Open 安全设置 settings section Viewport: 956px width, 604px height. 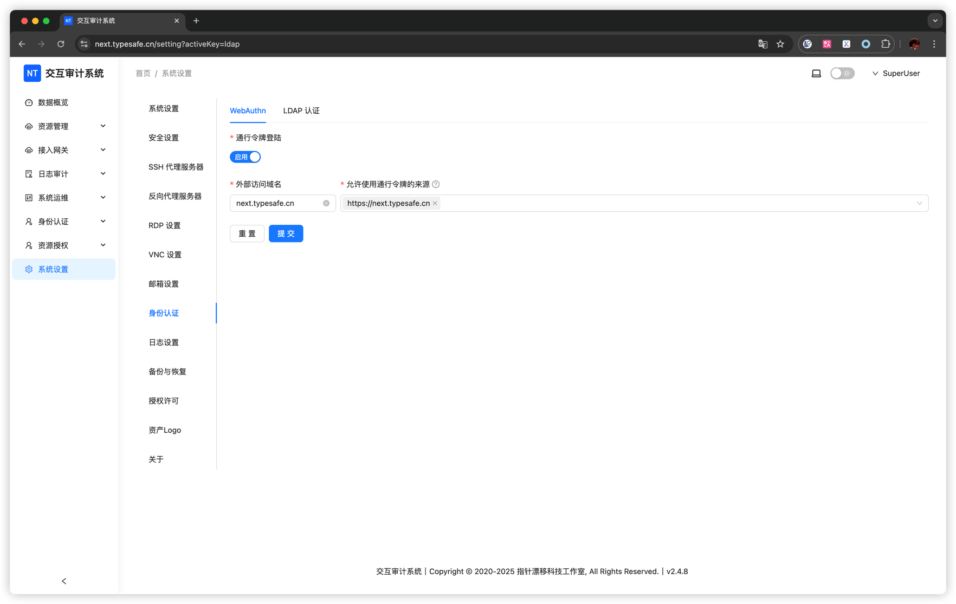tap(164, 138)
